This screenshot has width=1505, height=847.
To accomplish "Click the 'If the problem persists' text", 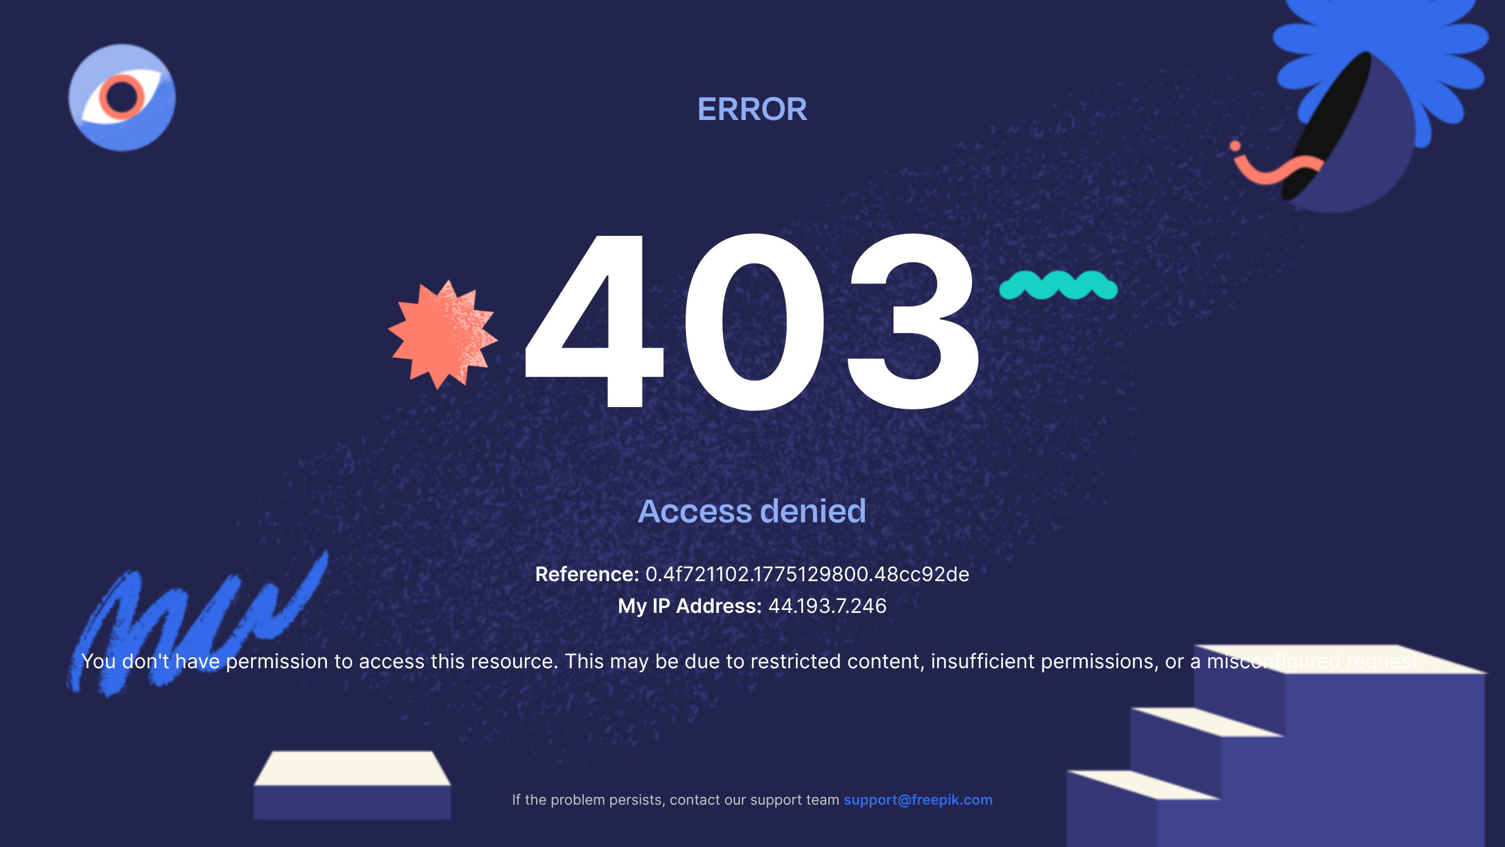I will [675, 800].
